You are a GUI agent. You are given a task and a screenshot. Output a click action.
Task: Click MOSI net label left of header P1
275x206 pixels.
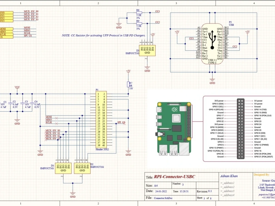49,117
